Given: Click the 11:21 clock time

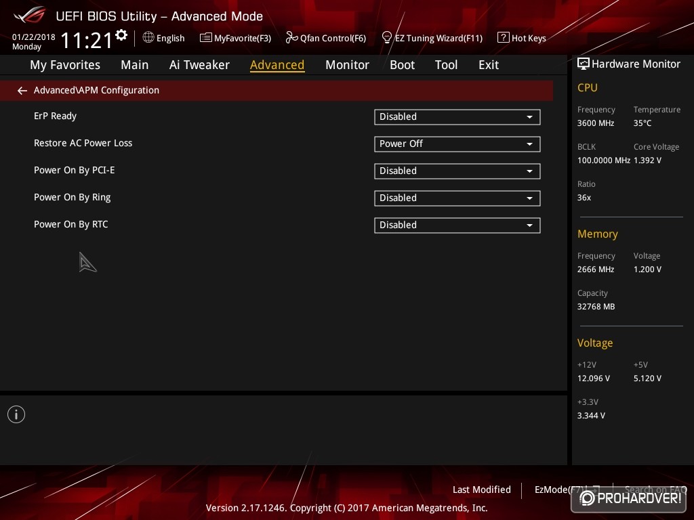Looking at the screenshot, I should tap(87, 40).
